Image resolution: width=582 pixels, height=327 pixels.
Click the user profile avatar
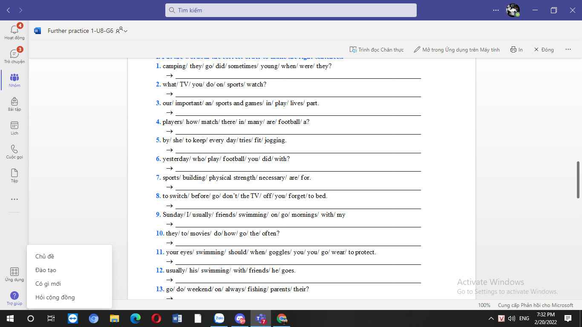pos(513,10)
